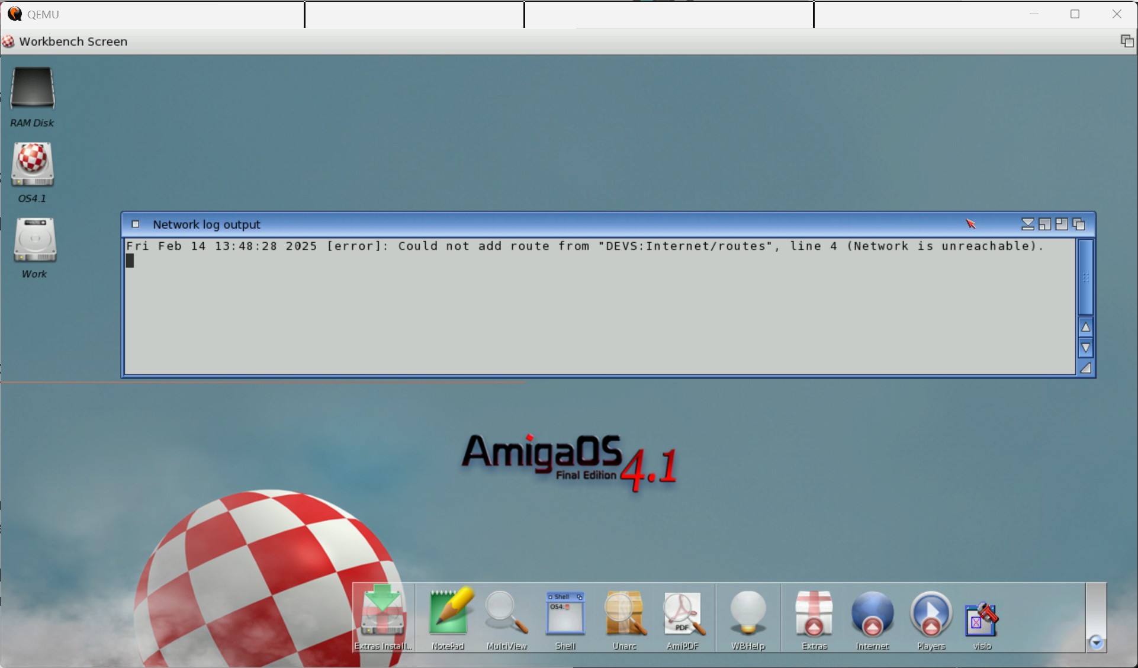
Task: Click the zoom gadget of Network log window
Action: [x=1045, y=224]
